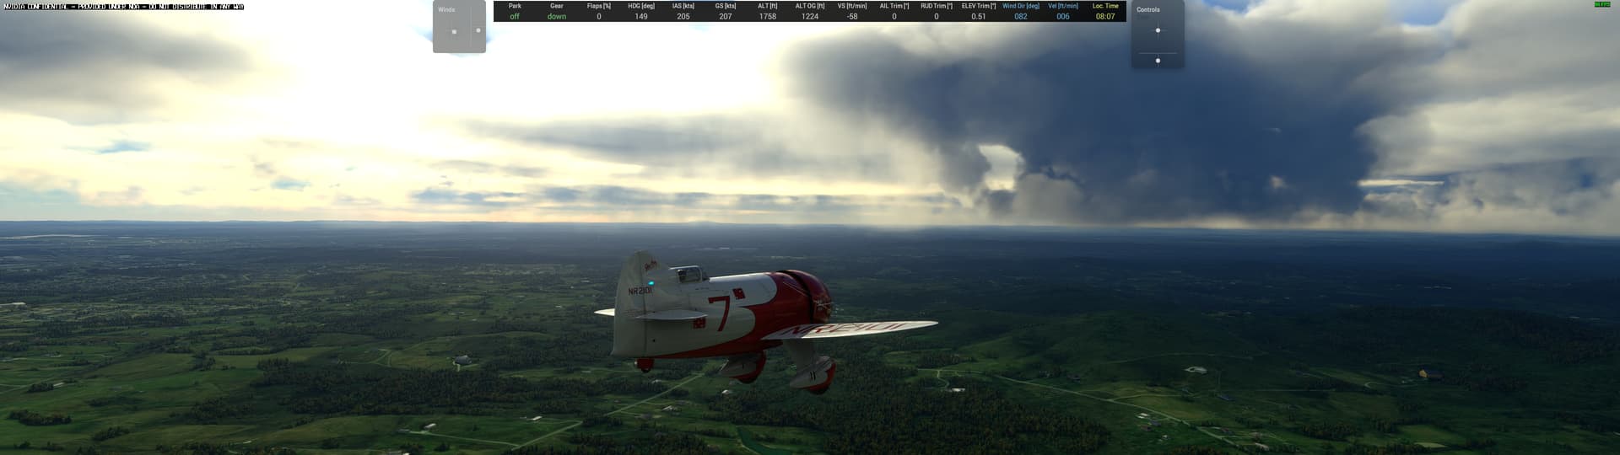Click the green FPS counter overlay

pyautogui.click(x=1602, y=4)
